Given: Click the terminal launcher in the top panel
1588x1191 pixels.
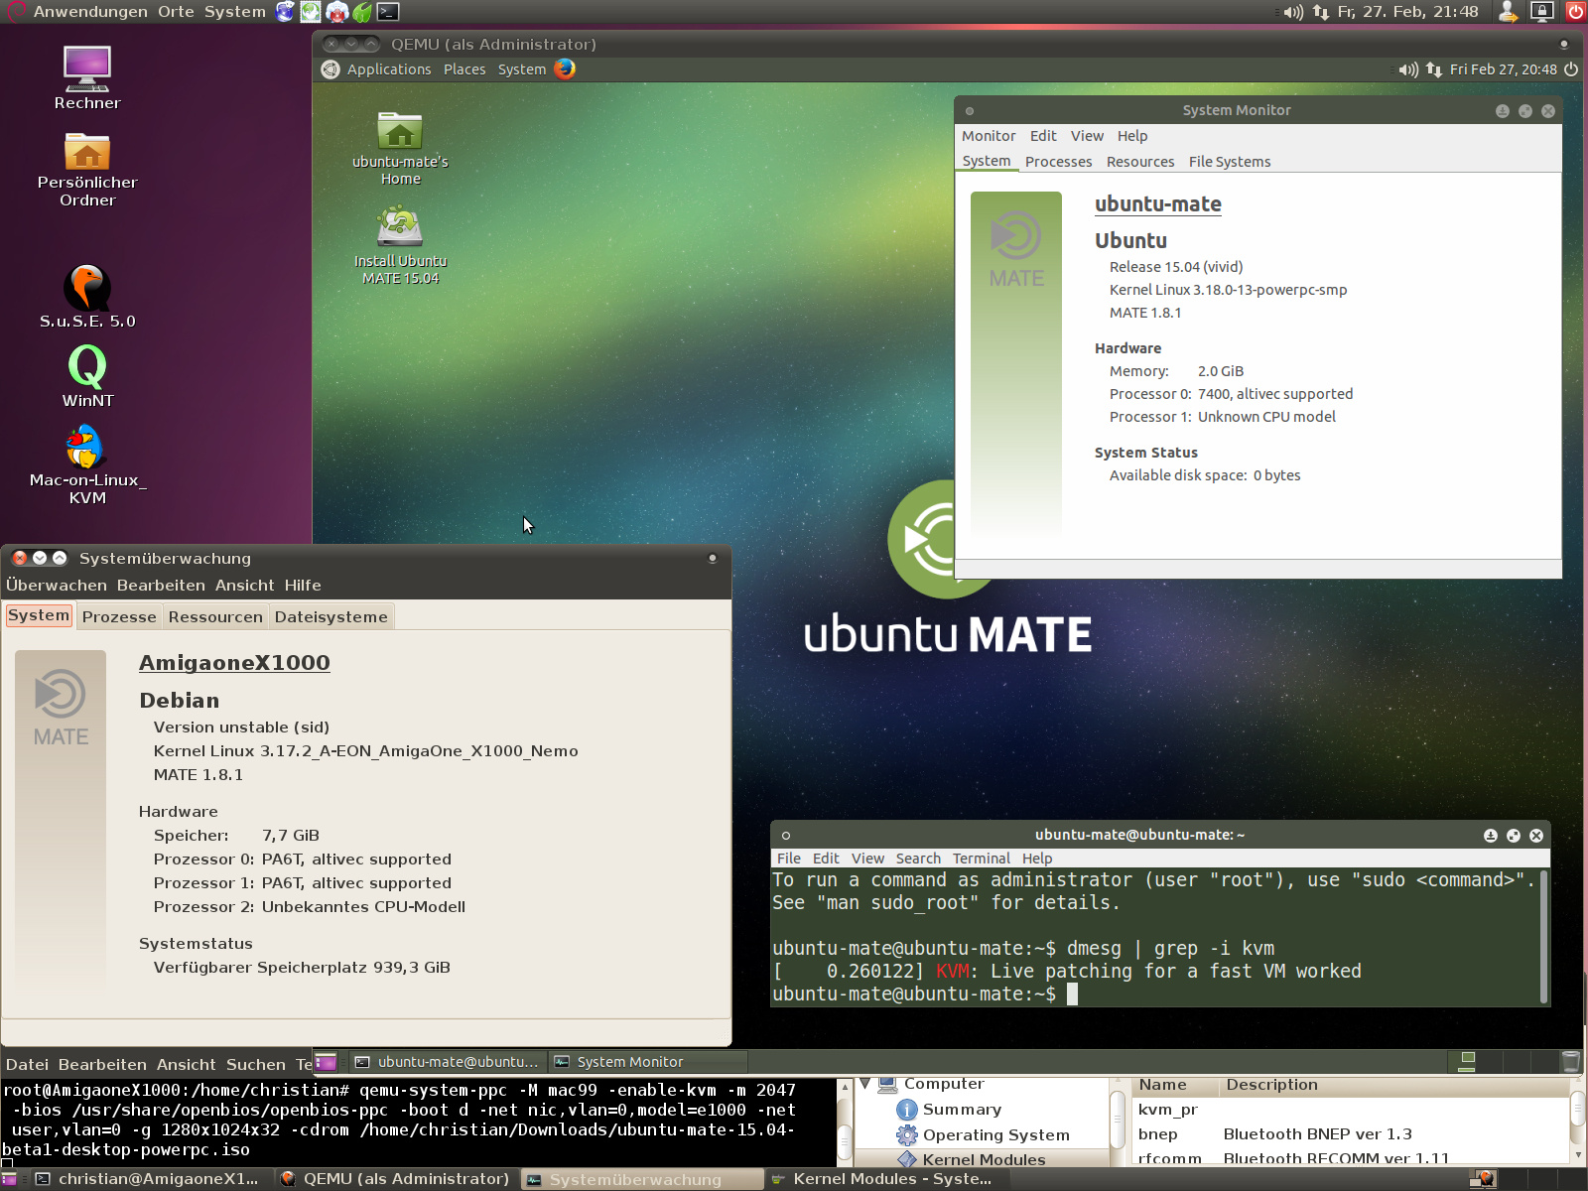Looking at the screenshot, I should coord(389,12).
